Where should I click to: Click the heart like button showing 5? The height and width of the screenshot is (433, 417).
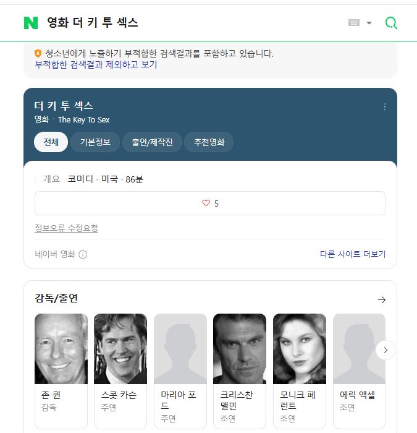tap(210, 204)
